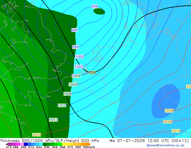This screenshot has width=191, height=148.
Task: Click the 1000 isobar label
Action: (80, 57)
